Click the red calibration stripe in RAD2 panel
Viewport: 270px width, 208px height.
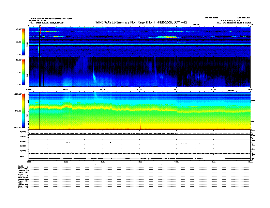(x=40, y=31)
